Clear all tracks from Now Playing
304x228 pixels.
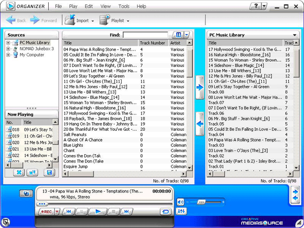point(32,172)
